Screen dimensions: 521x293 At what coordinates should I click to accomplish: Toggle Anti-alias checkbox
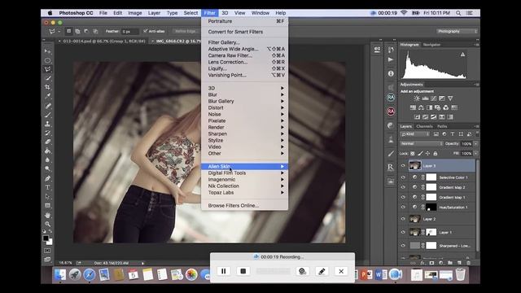145,31
